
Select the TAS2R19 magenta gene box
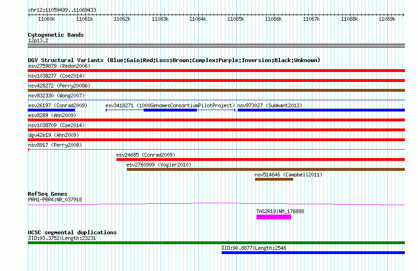click(x=274, y=217)
